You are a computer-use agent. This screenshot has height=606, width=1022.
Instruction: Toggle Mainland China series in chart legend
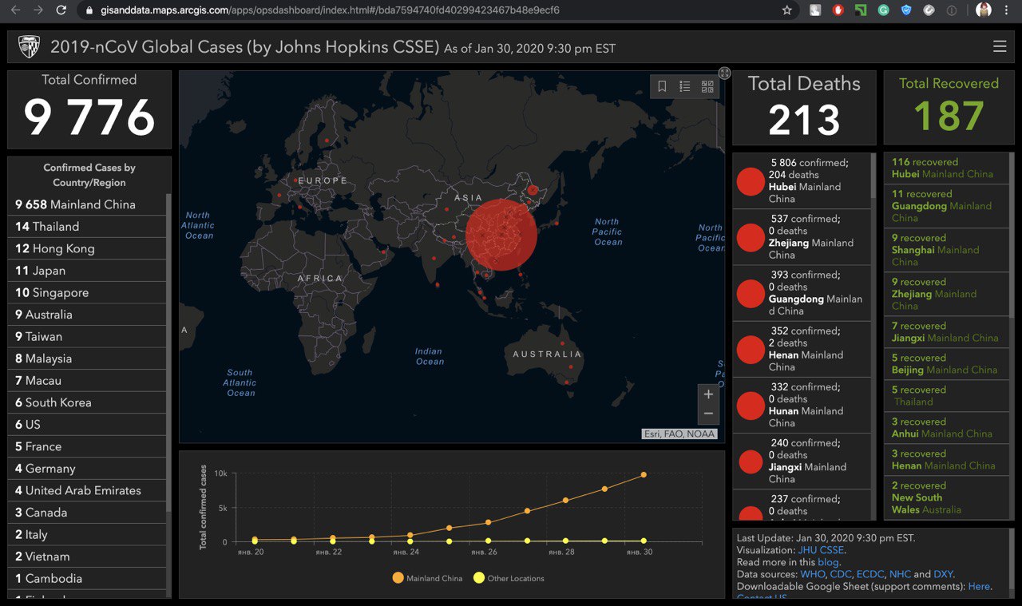pyautogui.click(x=427, y=578)
